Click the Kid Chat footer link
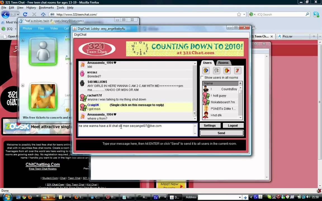 coord(92,185)
